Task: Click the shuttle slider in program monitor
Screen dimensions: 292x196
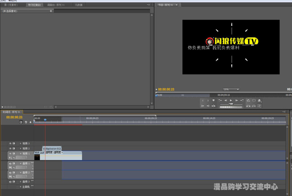Action: point(231,104)
